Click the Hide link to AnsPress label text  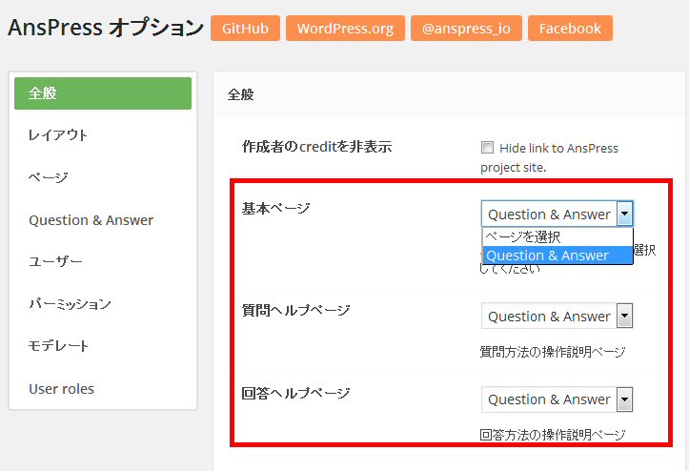[549, 157]
